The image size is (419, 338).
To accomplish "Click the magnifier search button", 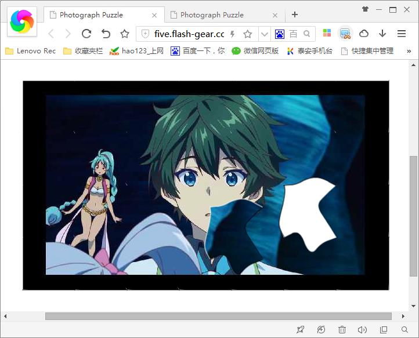I will [x=307, y=34].
